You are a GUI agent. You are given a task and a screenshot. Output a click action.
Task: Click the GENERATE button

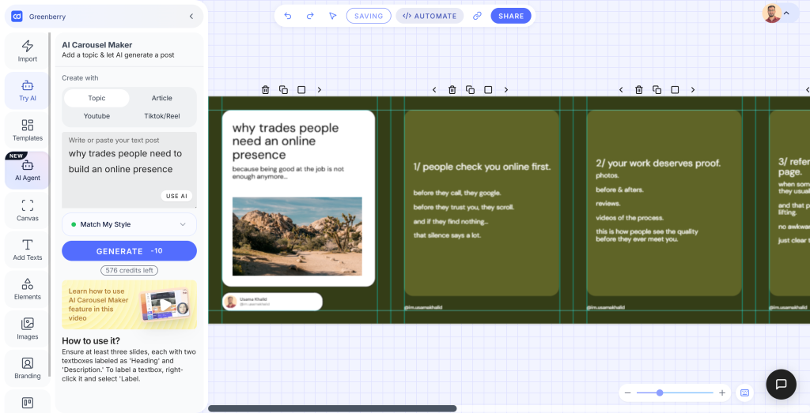[129, 251]
